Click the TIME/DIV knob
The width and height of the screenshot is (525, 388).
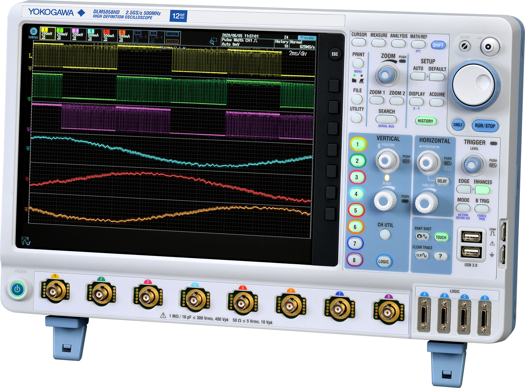(426, 202)
